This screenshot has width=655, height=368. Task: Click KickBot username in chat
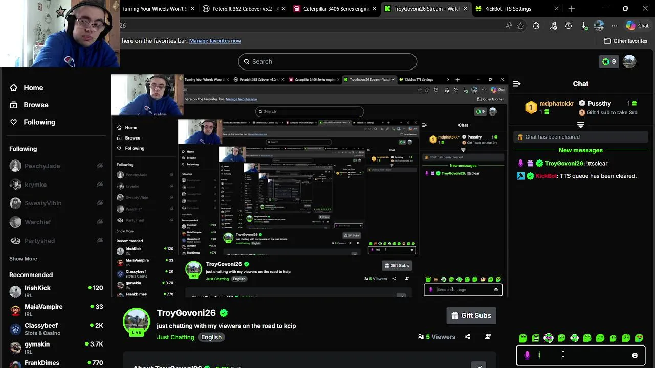point(546,176)
